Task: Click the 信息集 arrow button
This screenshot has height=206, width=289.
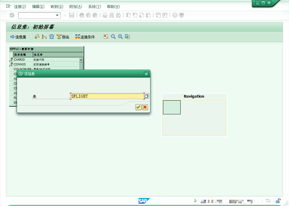Action: (18, 37)
